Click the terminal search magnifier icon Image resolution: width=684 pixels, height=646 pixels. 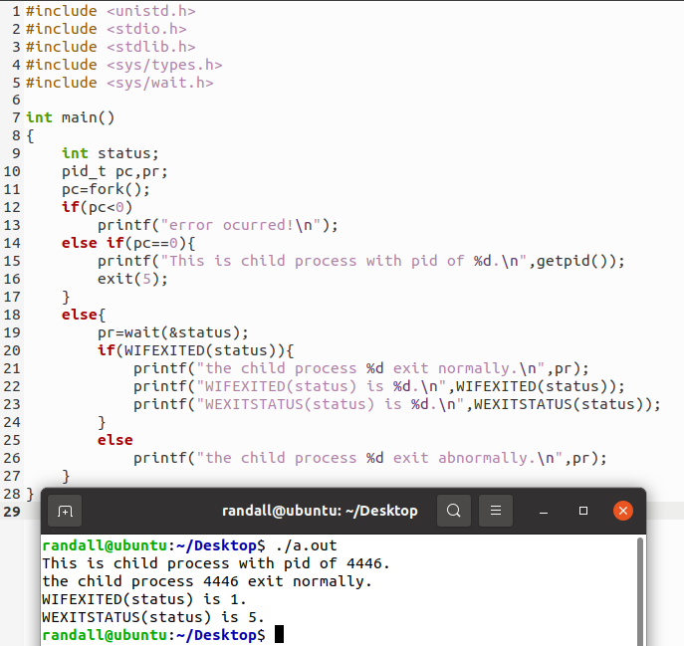453,511
